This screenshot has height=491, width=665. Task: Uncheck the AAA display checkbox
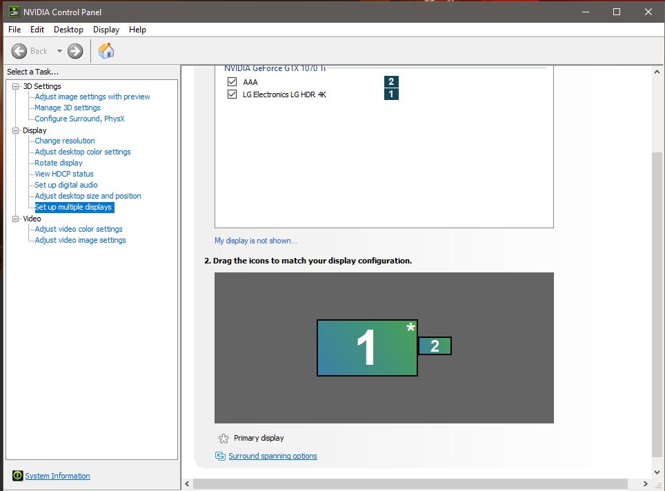point(232,82)
